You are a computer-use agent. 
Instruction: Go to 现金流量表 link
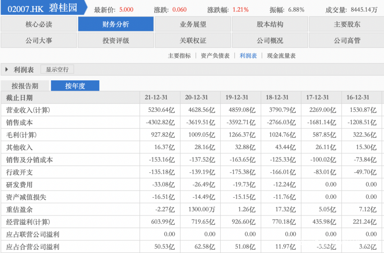pos(281,56)
